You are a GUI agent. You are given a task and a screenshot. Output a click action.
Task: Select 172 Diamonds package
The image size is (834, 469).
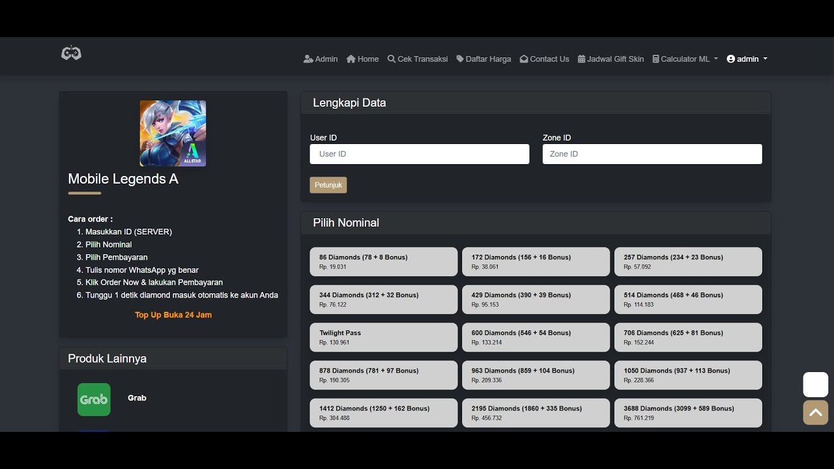click(x=536, y=261)
